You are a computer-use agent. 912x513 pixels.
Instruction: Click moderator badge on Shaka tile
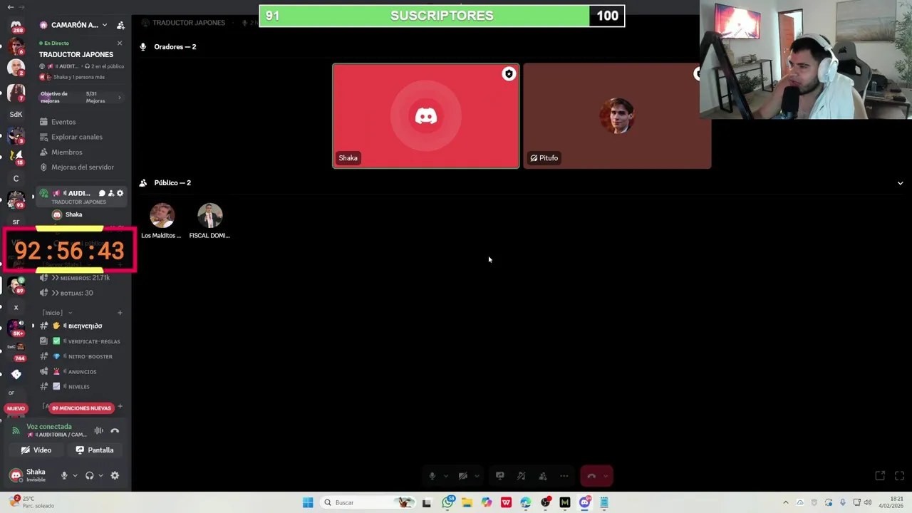pyautogui.click(x=509, y=74)
